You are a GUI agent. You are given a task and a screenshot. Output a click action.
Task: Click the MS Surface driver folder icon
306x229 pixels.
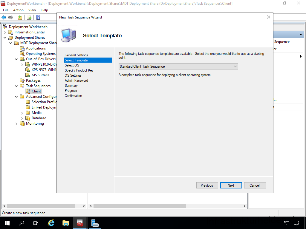click(28, 75)
